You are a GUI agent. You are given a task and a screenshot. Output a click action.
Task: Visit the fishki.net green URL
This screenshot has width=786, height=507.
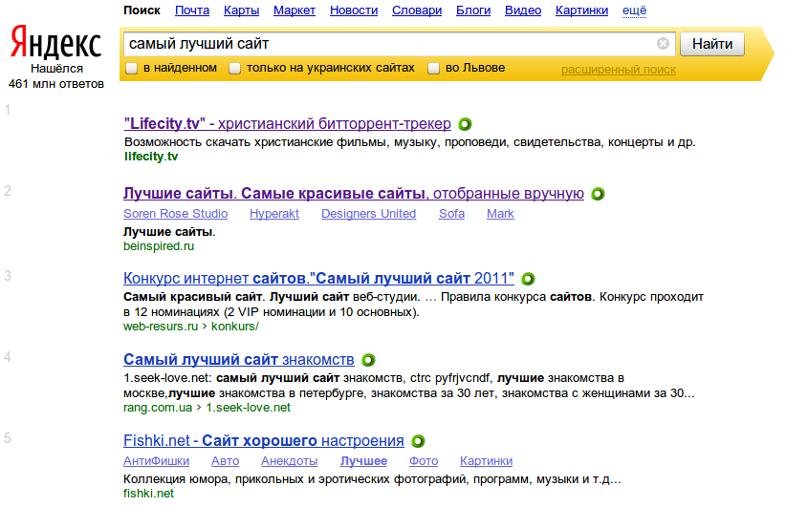tap(148, 494)
